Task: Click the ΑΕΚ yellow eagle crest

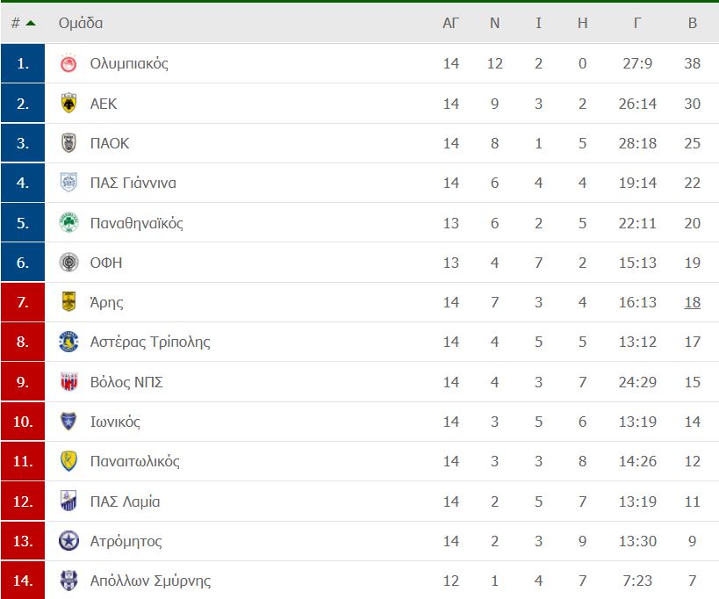Action: (x=68, y=103)
